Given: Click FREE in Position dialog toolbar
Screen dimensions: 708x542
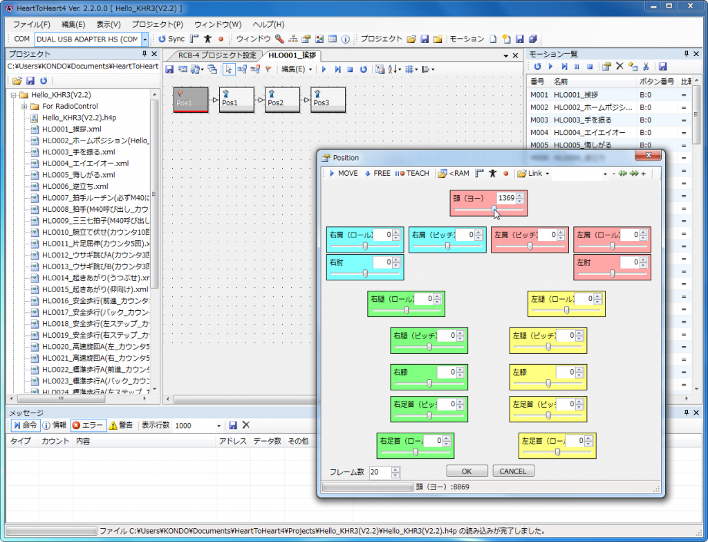Looking at the screenshot, I should [x=377, y=173].
